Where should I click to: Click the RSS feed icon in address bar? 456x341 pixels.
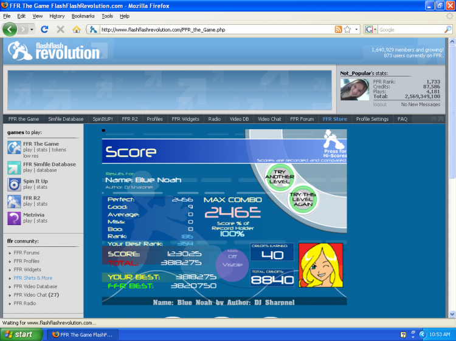coord(338,29)
